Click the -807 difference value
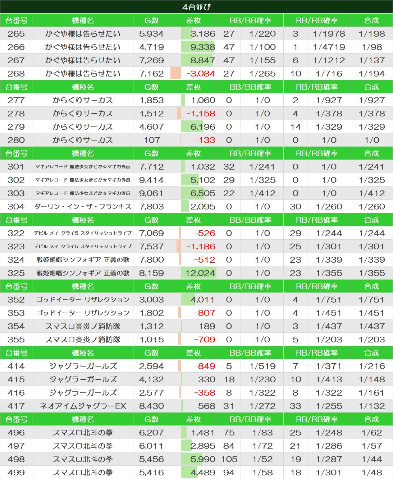The height and width of the screenshot is (479, 393). click(205, 313)
